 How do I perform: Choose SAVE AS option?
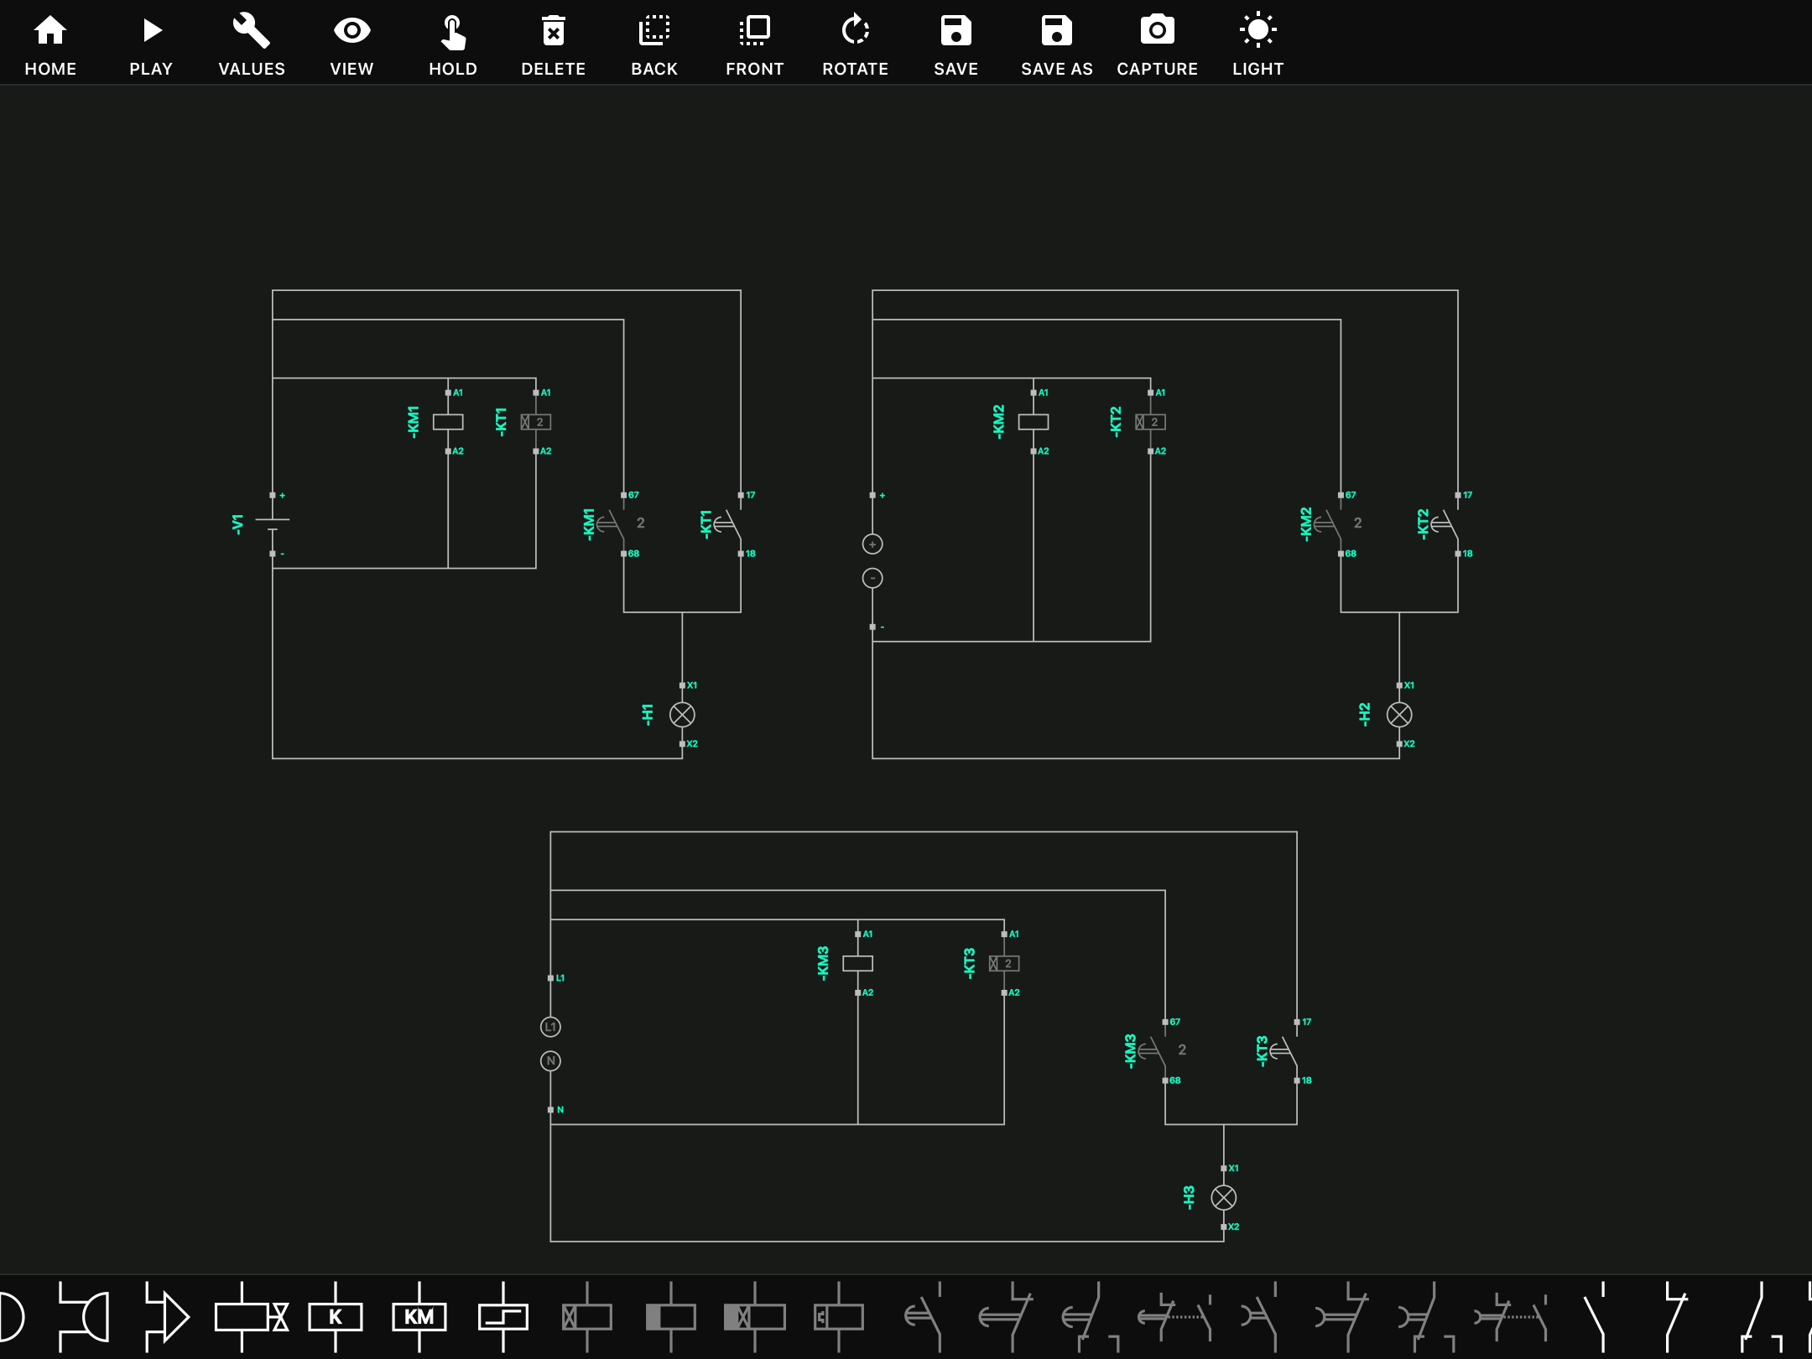1057,44
